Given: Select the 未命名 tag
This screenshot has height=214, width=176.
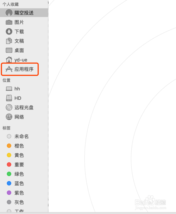Looking at the screenshot, I should coord(21,137).
